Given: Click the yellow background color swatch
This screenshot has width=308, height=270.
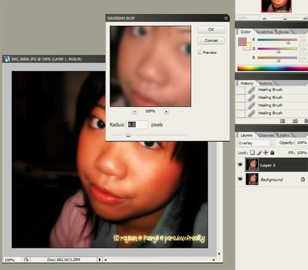Looking at the screenshot, I should [248, 47].
